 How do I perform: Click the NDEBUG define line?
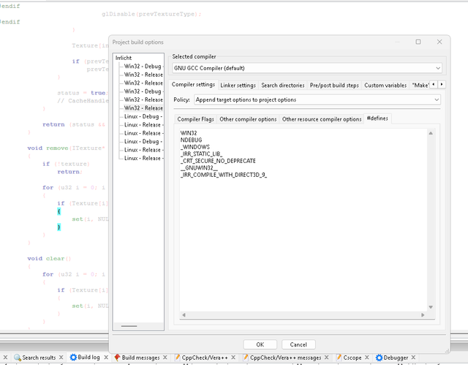point(191,140)
